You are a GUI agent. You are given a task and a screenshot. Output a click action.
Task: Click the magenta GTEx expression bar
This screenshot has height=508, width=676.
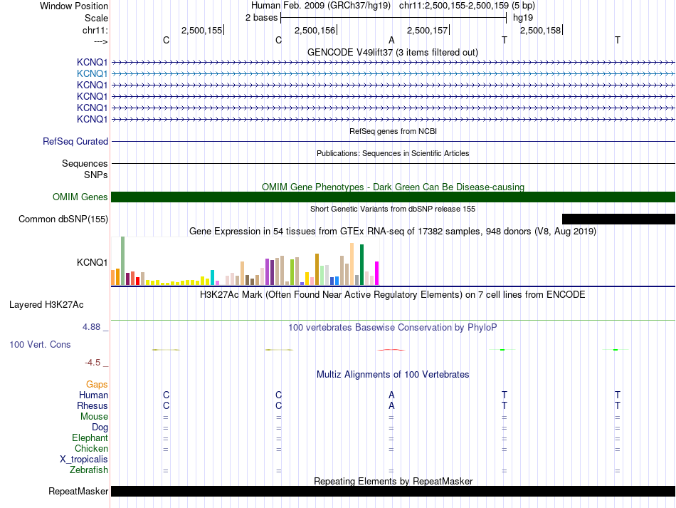point(377,273)
